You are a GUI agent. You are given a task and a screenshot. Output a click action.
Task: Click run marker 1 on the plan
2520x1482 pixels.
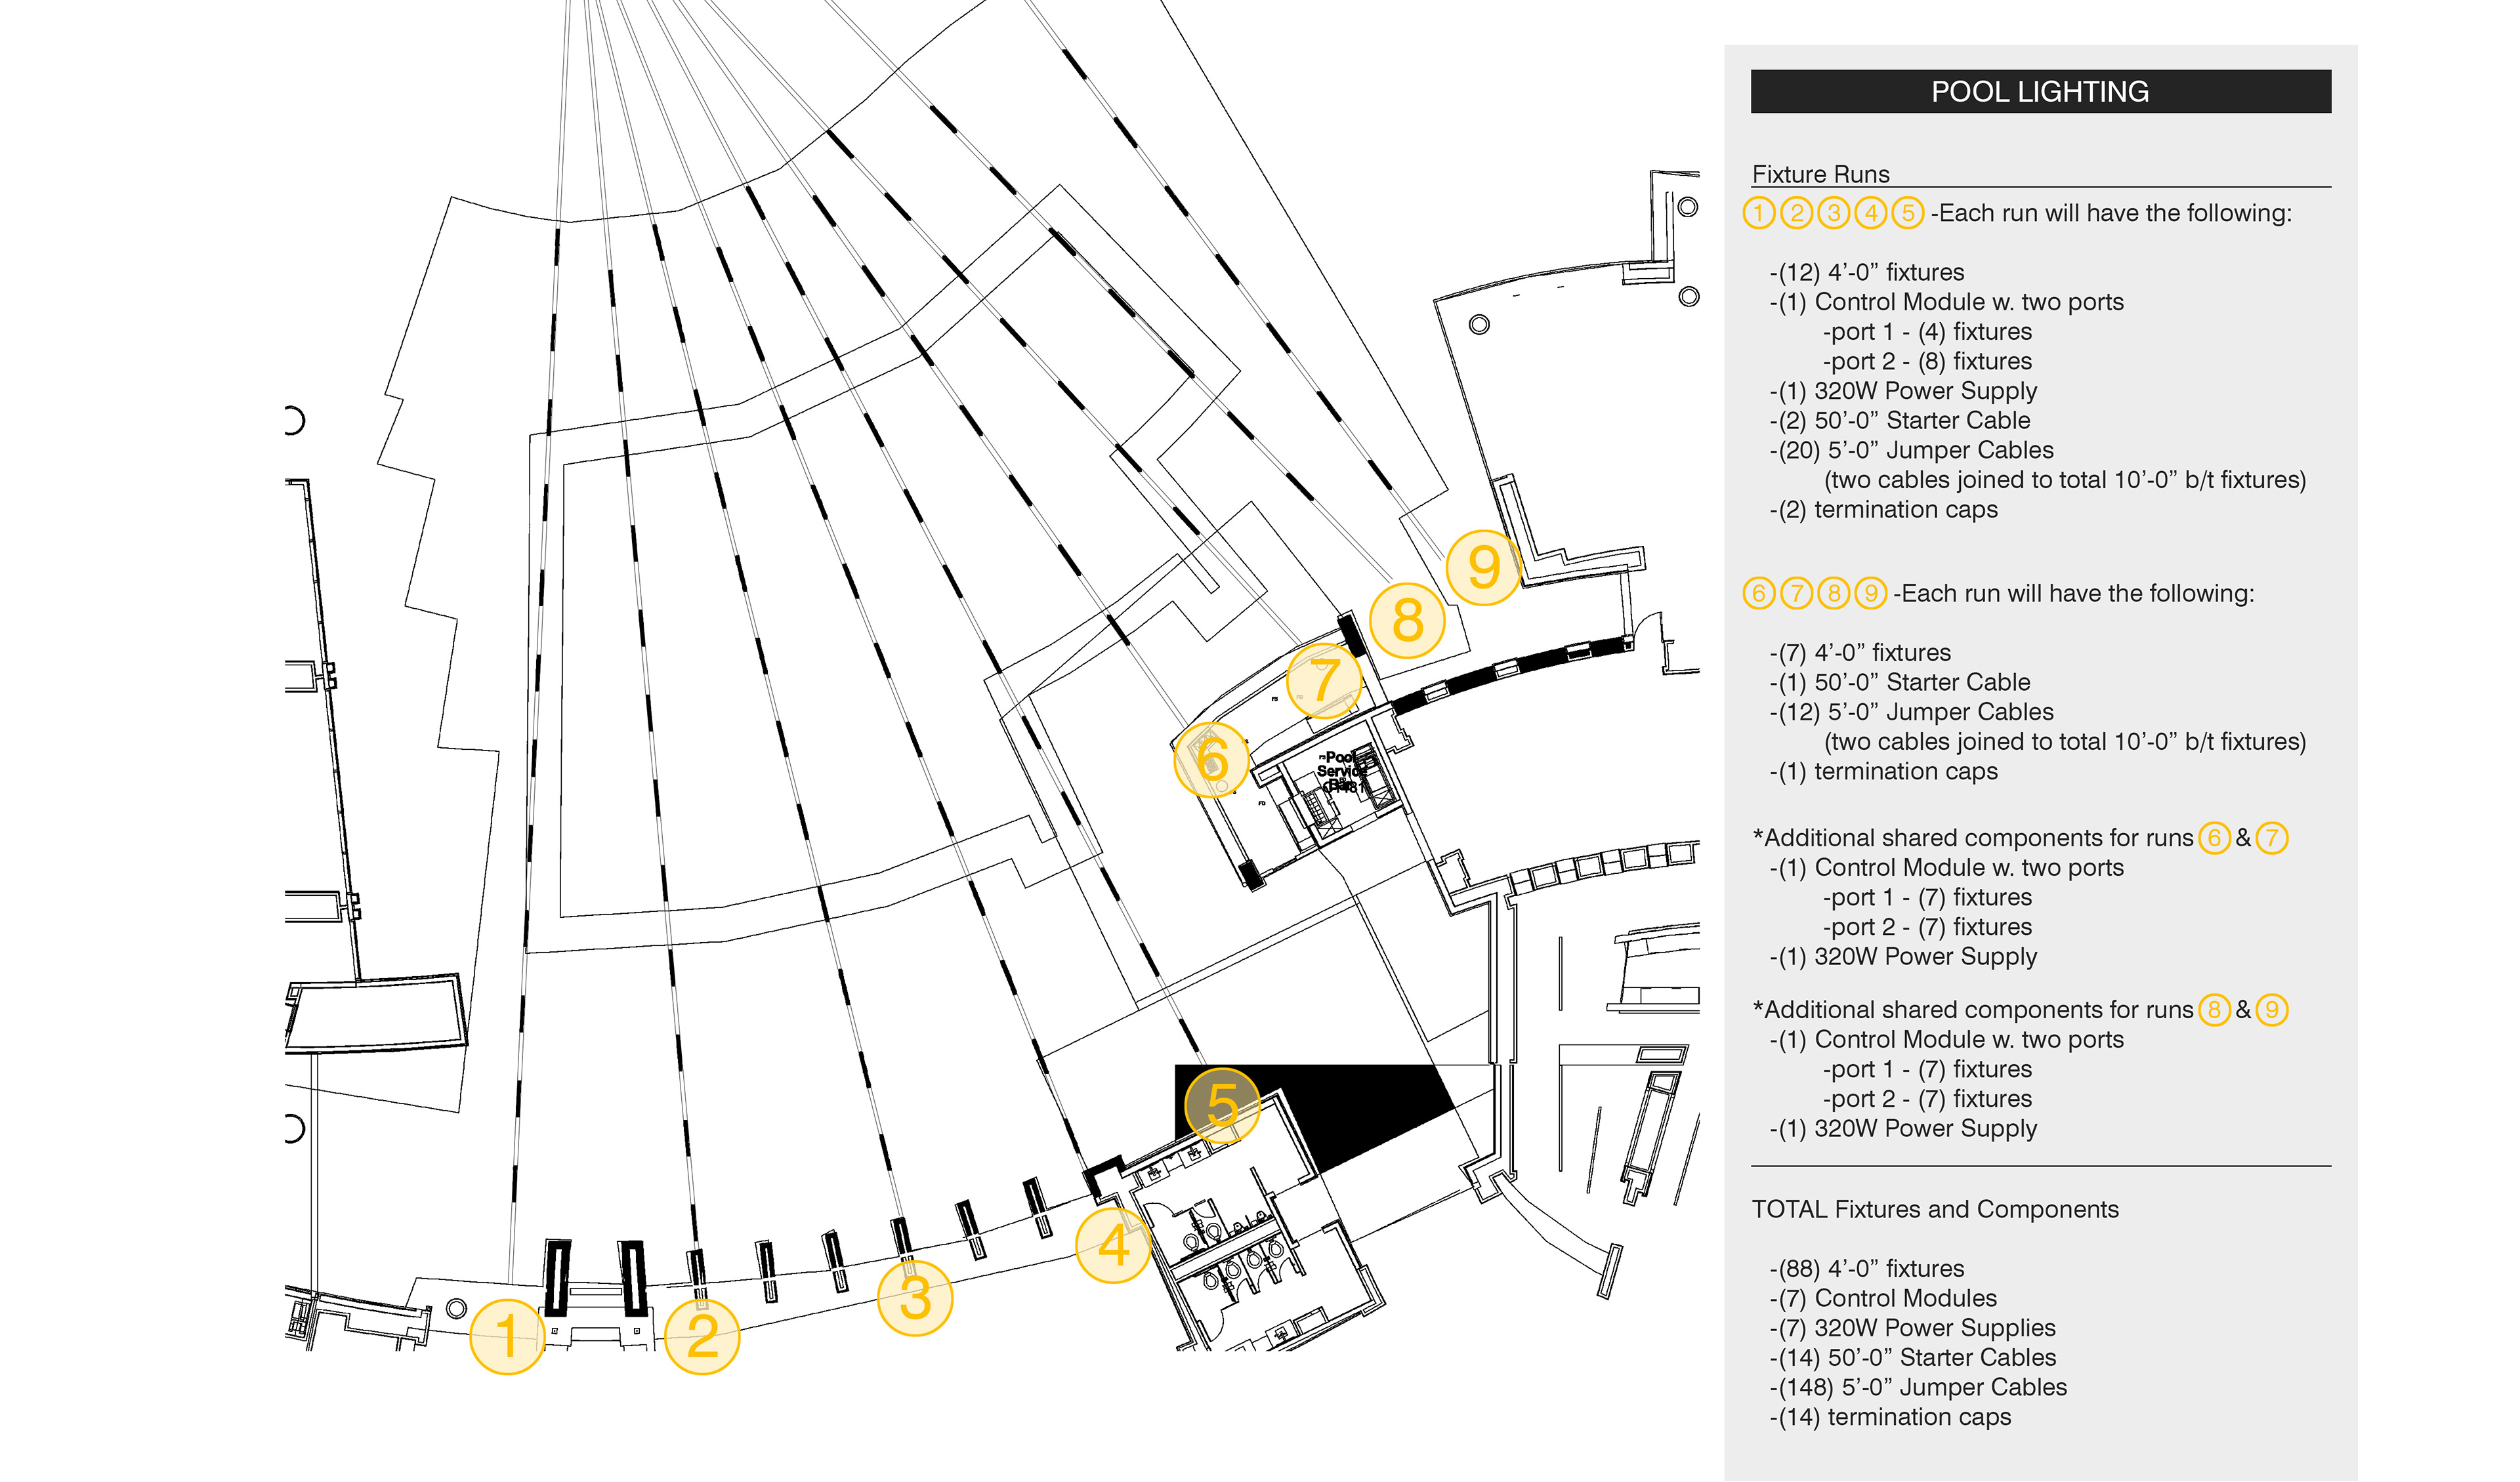507,1336
